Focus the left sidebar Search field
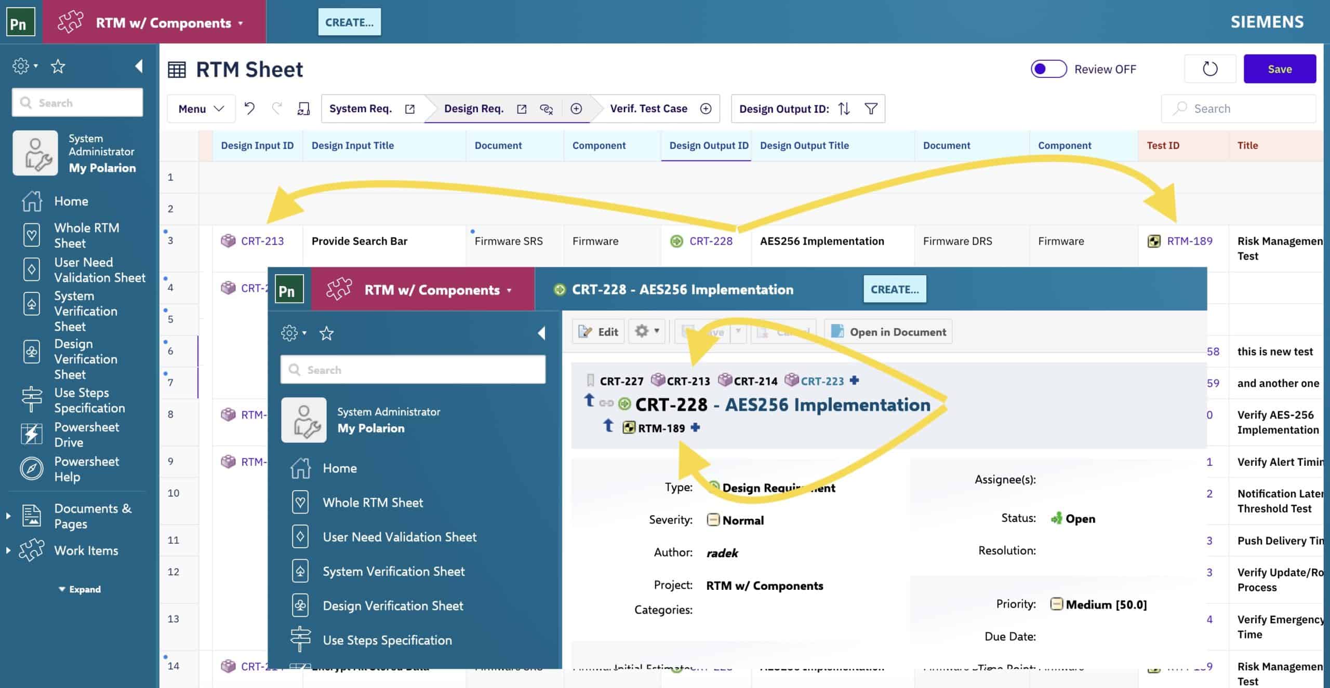Screen dimensions: 1330x688 (77, 102)
